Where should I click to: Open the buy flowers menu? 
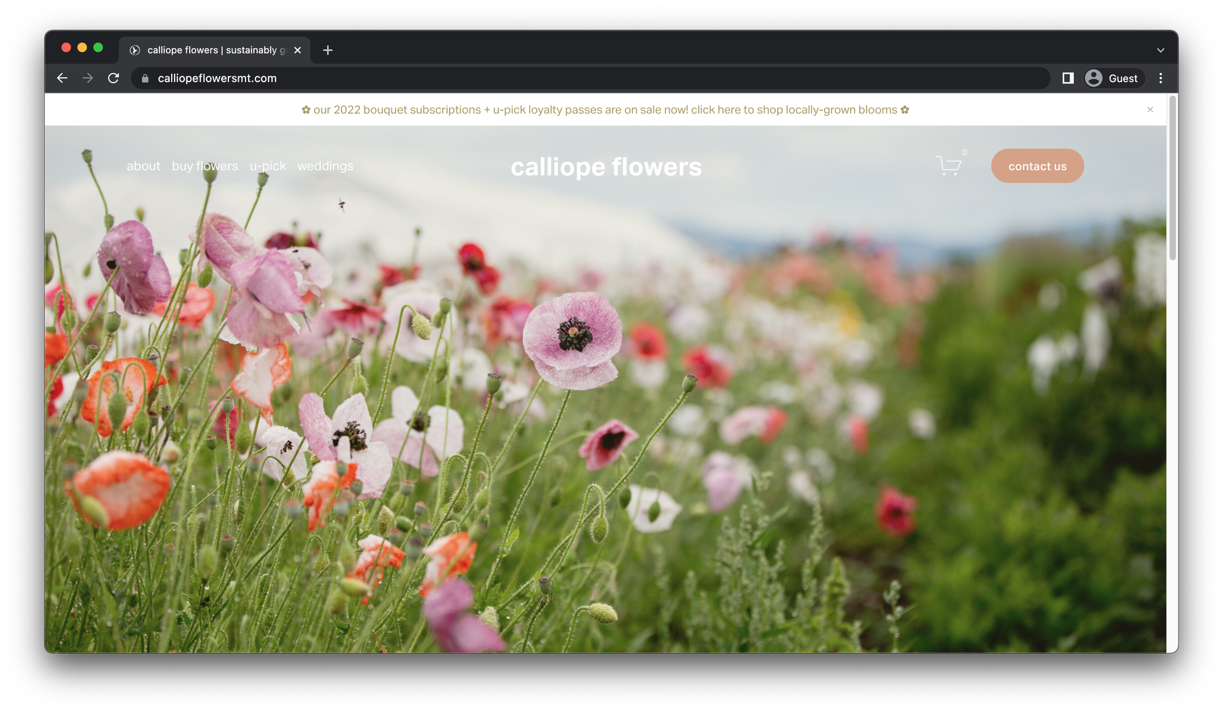coord(205,166)
